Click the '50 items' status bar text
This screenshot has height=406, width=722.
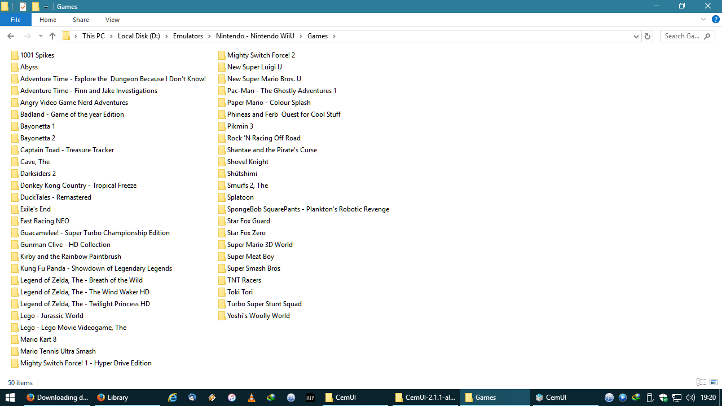(20, 383)
